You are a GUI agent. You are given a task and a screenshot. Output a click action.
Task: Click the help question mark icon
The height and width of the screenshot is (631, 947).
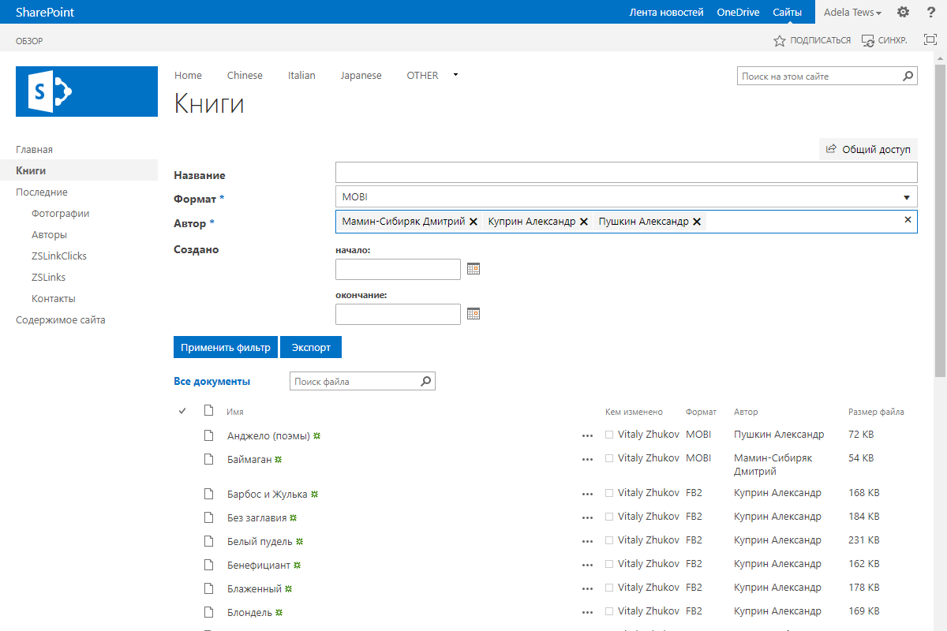pyautogui.click(x=930, y=12)
